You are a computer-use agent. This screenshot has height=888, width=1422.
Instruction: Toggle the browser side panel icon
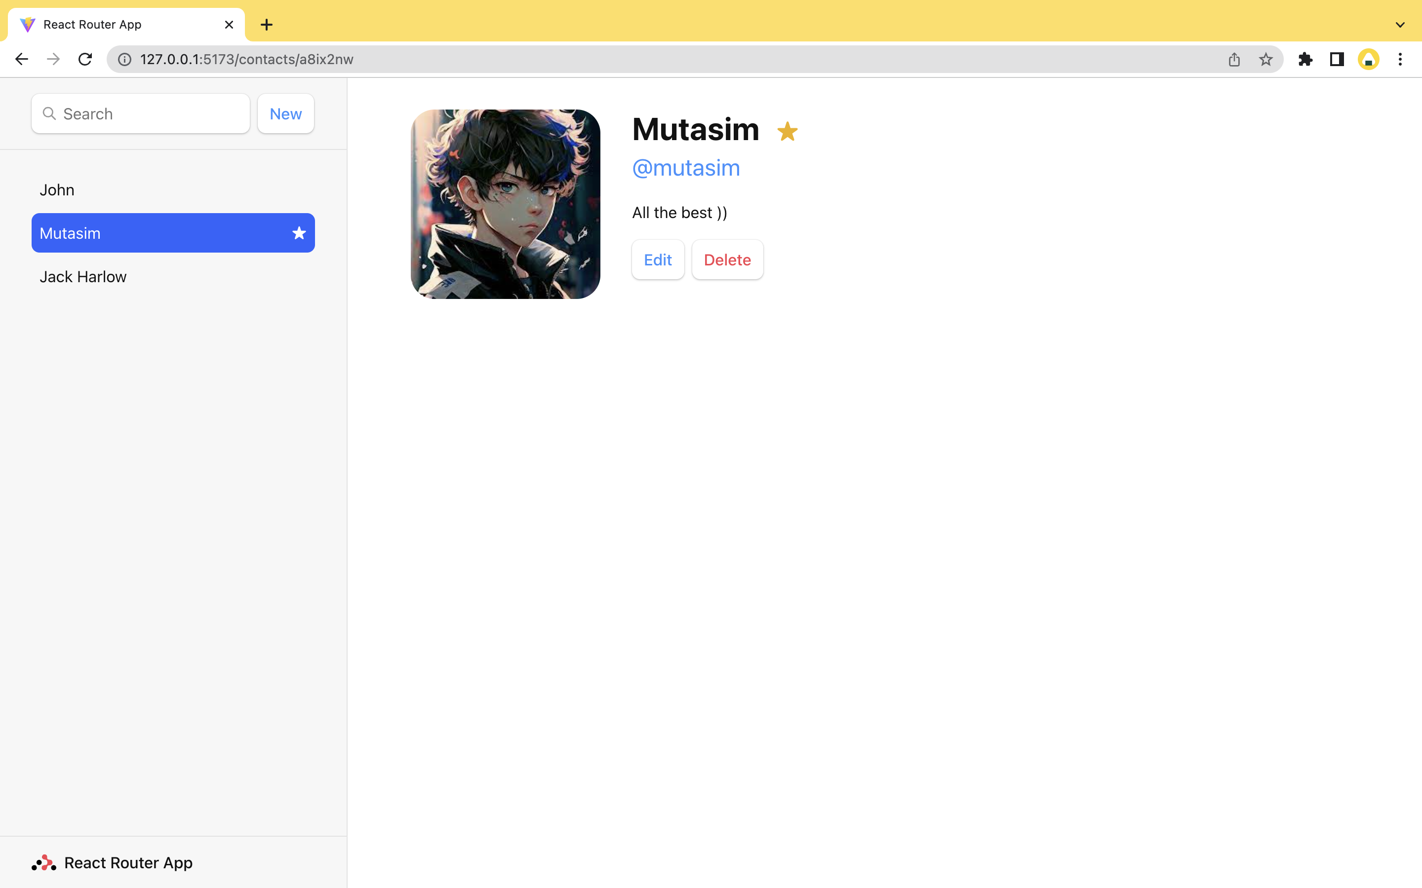point(1337,59)
